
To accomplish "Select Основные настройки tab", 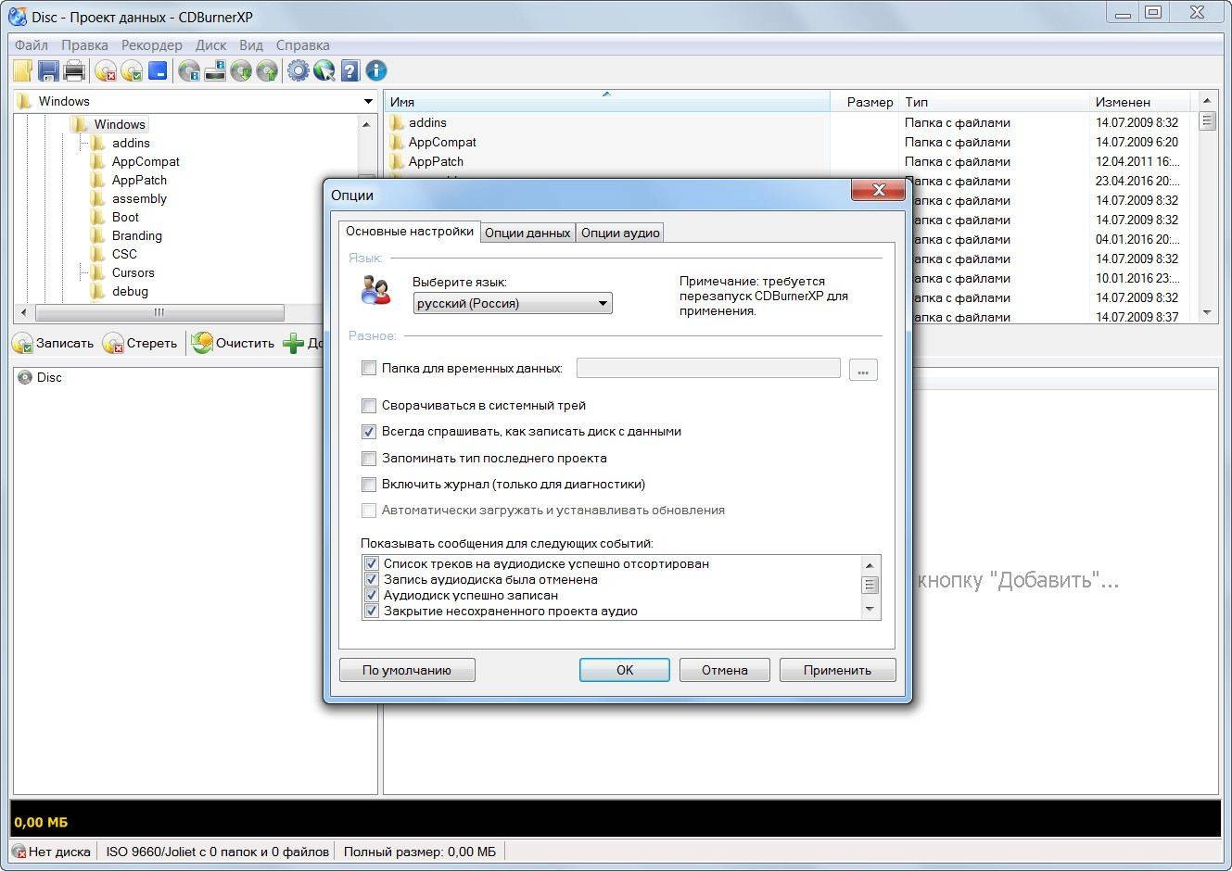I will coord(410,231).
